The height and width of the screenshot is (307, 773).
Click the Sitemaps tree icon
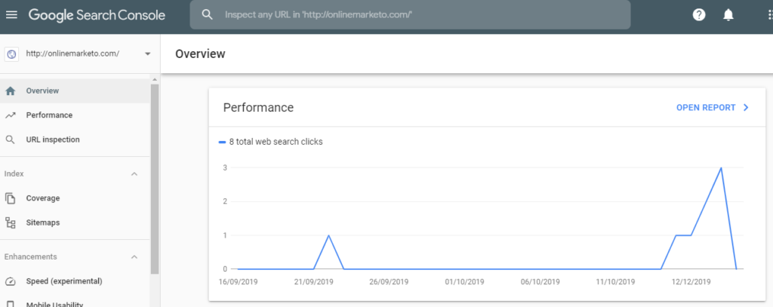click(11, 223)
